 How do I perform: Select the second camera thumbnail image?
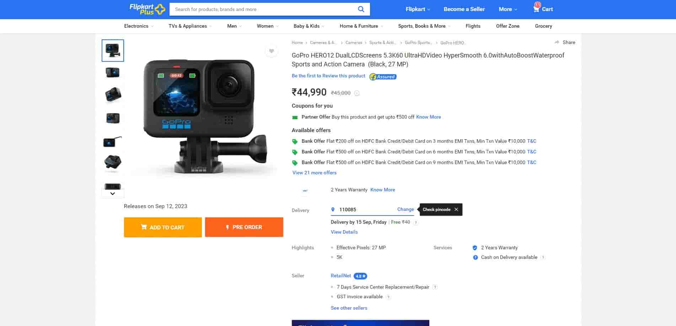click(113, 72)
